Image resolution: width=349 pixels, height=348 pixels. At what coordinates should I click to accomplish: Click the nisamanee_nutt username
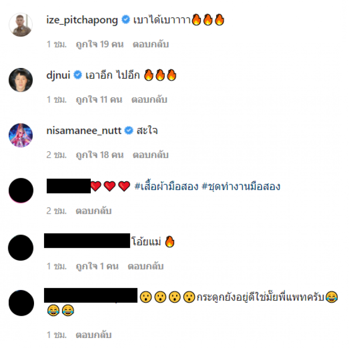[84, 131]
